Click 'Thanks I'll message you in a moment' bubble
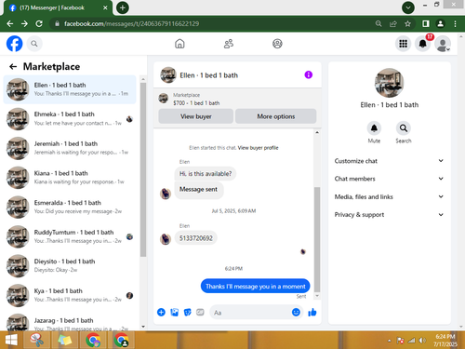Image resolution: width=465 pixels, height=349 pixels. [256, 286]
